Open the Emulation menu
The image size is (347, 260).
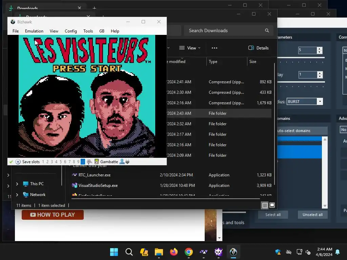point(34,31)
